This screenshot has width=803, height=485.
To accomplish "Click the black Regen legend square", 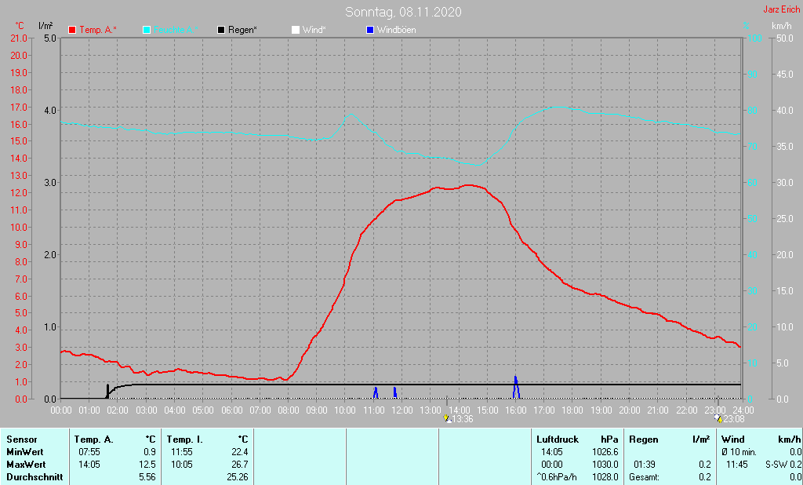I will click(221, 30).
